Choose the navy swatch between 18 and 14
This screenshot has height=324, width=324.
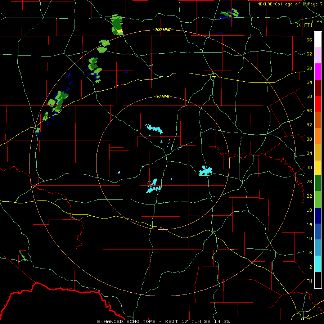(318, 216)
